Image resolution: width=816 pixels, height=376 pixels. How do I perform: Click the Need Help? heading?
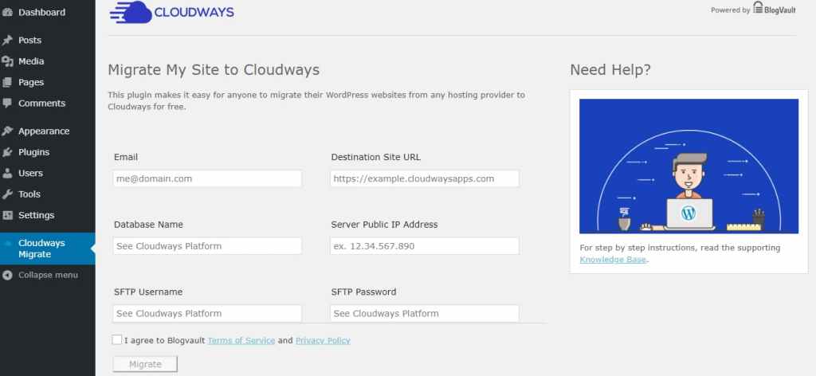click(610, 69)
